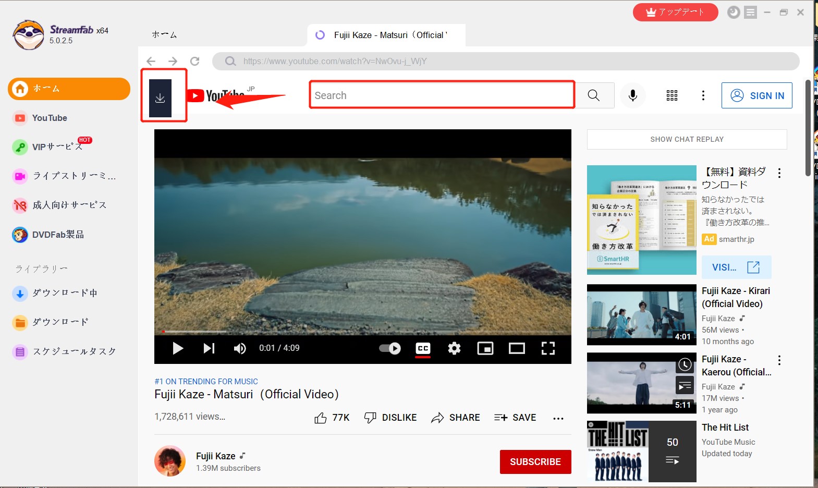The image size is (818, 488).
Task: Enable theater mode in player
Action: pyautogui.click(x=517, y=348)
